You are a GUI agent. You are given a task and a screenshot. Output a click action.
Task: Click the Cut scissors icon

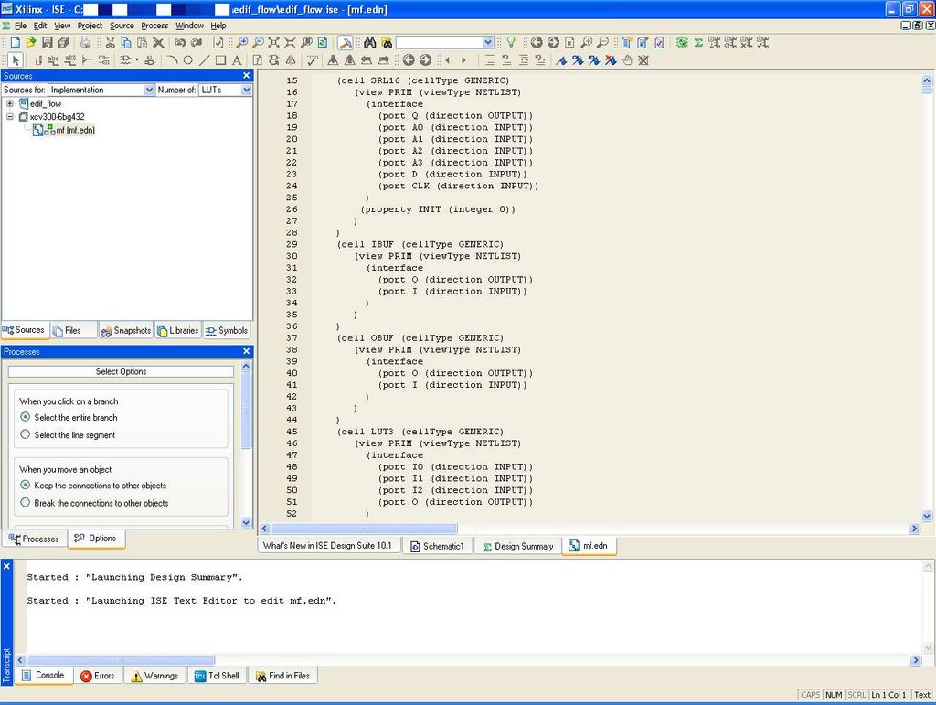[110, 43]
